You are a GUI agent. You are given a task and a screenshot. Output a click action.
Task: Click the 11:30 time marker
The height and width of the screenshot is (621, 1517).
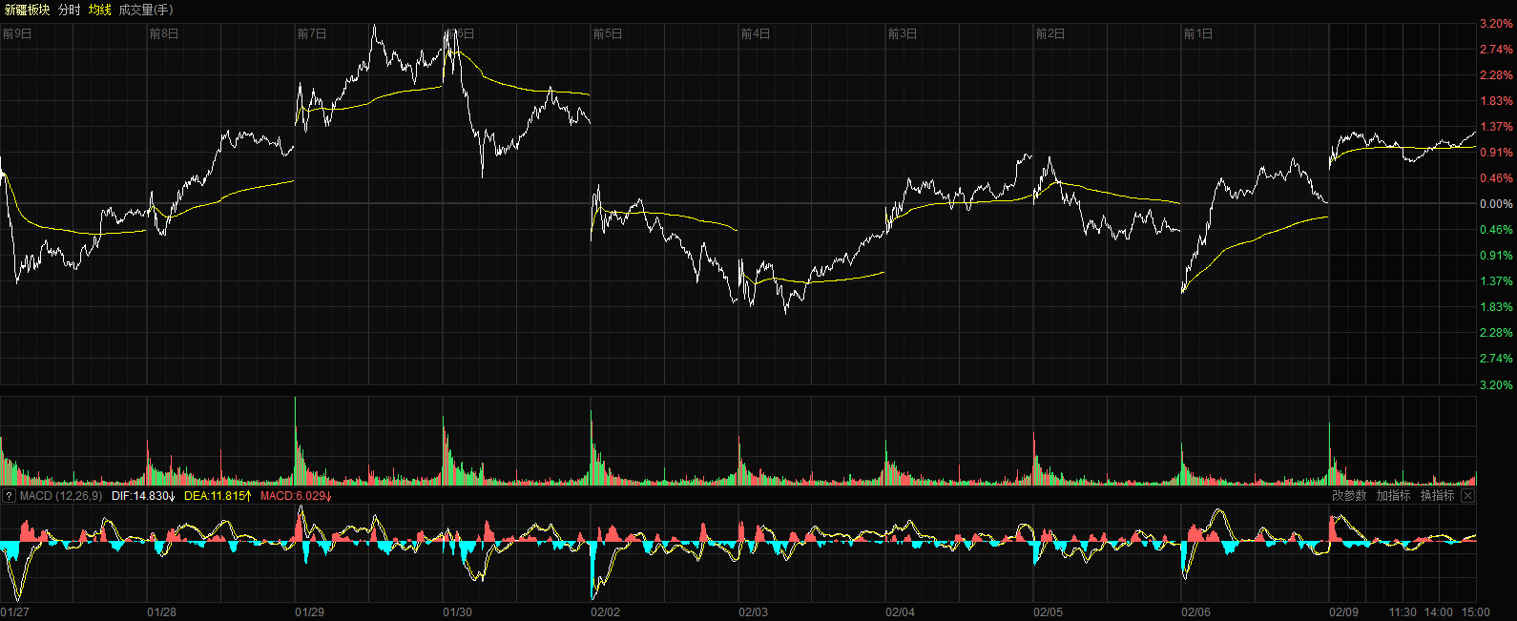[1402, 612]
